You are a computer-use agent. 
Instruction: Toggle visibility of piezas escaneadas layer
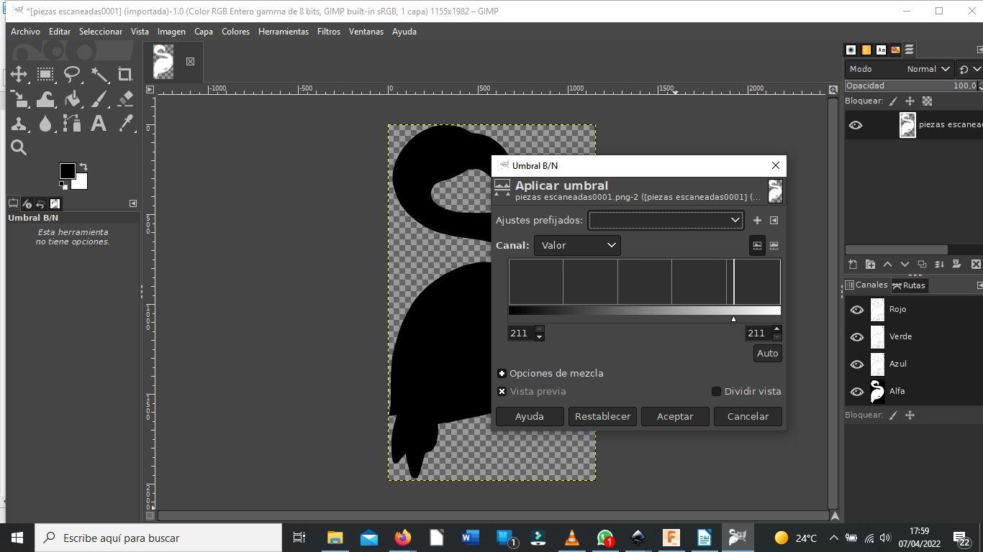click(856, 125)
